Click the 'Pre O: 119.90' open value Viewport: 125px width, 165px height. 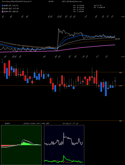[78, 5]
